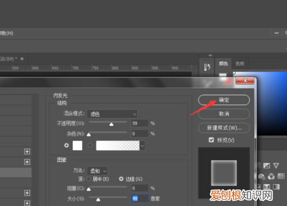Open 混合模式 dropdown showing 滤色
The image size is (287, 206).
(x=112, y=114)
